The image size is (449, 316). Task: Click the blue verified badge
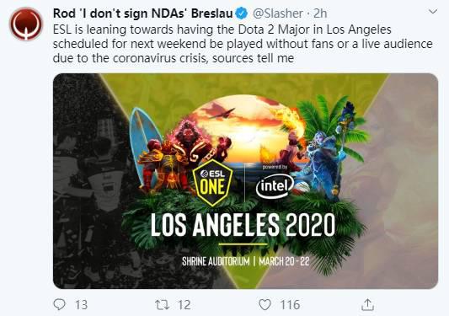click(x=241, y=13)
